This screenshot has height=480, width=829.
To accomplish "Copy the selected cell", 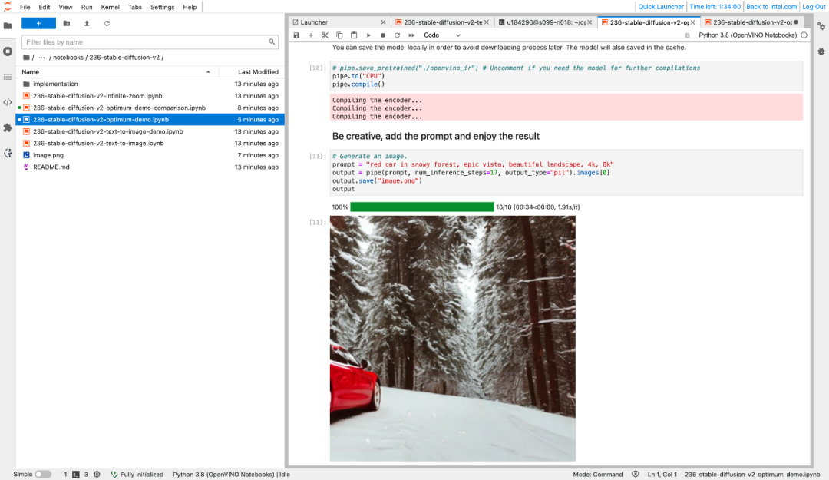I will (339, 35).
